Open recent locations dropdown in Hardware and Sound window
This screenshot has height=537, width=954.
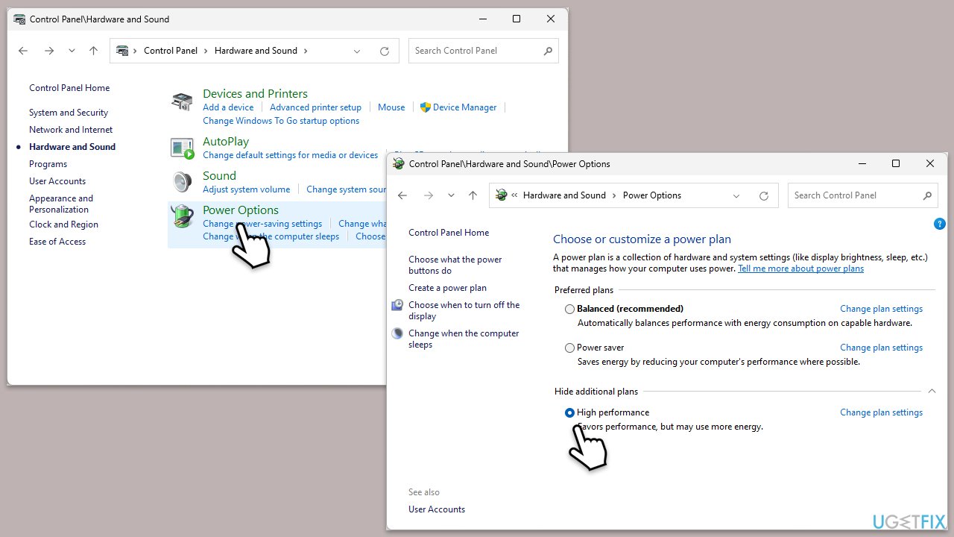pos(72,51)
